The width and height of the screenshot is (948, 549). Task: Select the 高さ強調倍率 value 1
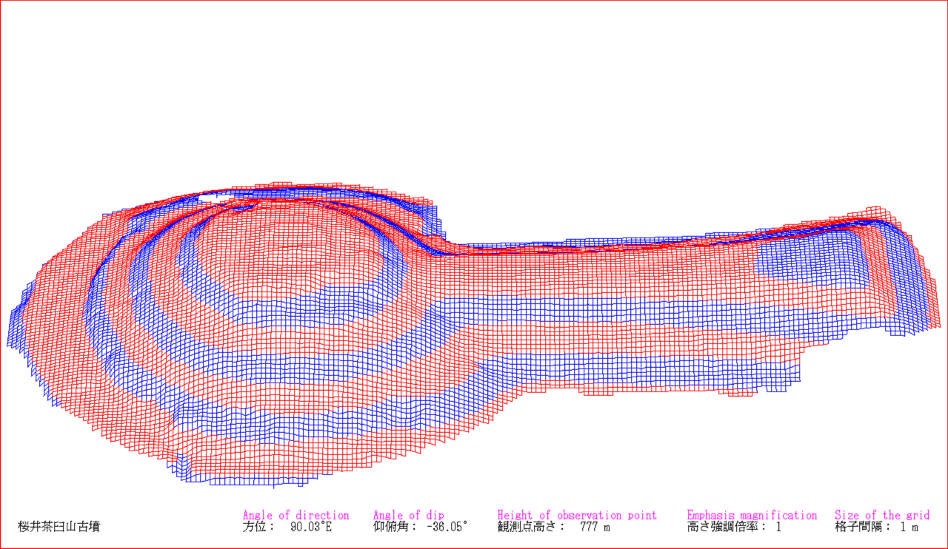(778, 527)
